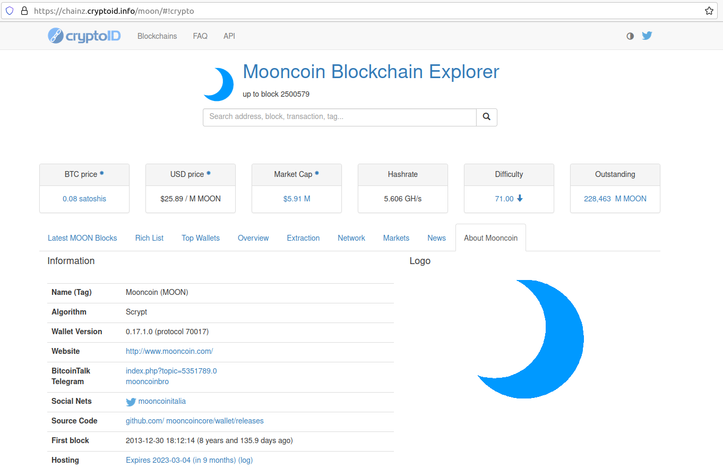Switch to the Markets tab
Image resolution: width=723 pixels, height=475 pixels.
396,238
